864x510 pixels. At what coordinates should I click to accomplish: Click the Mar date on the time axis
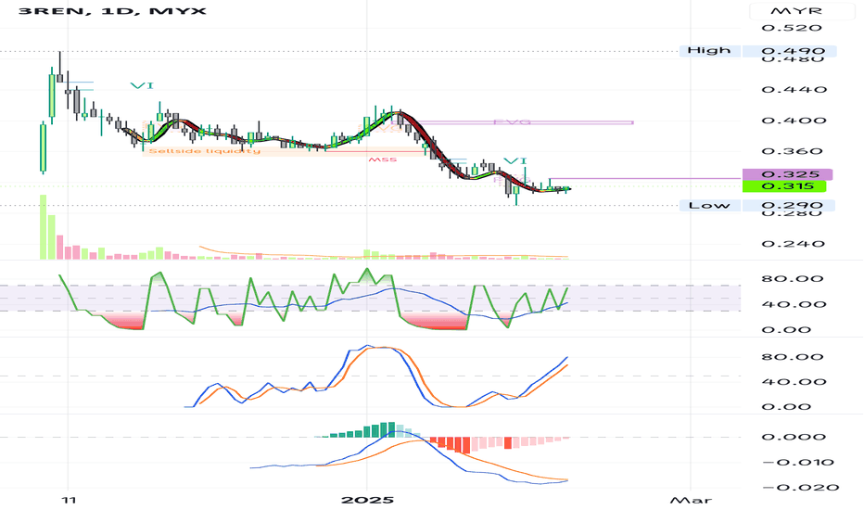pyautogui.click(x=691, y=500)
